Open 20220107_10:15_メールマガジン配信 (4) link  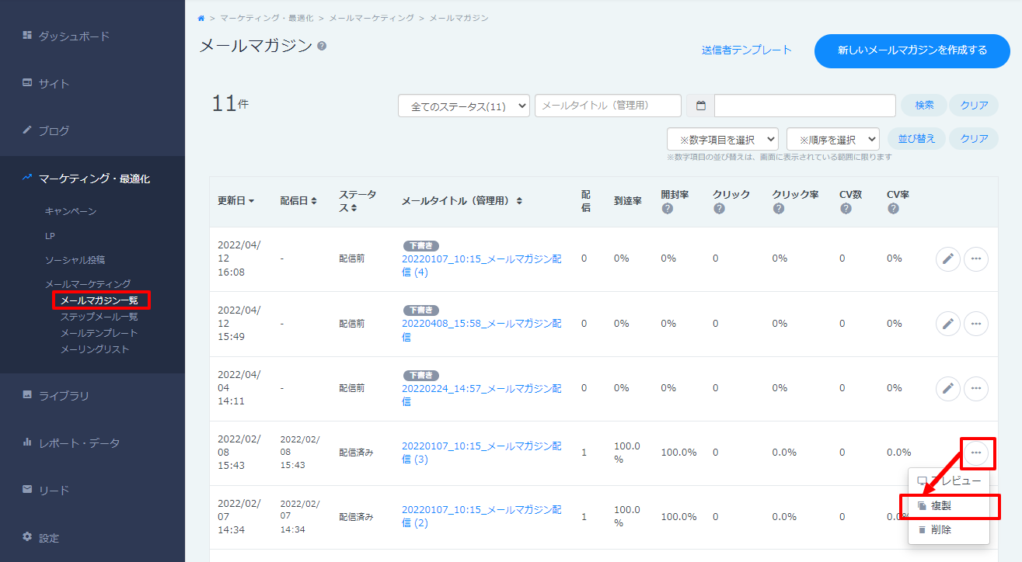[481, 265]
